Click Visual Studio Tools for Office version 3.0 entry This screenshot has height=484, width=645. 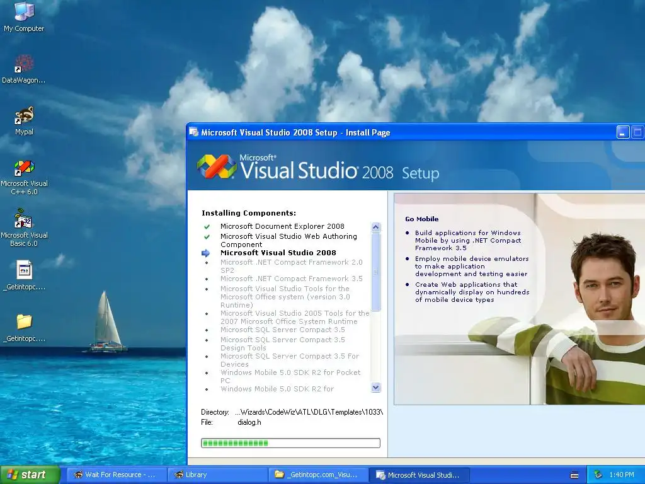click(x=285, y=297)
